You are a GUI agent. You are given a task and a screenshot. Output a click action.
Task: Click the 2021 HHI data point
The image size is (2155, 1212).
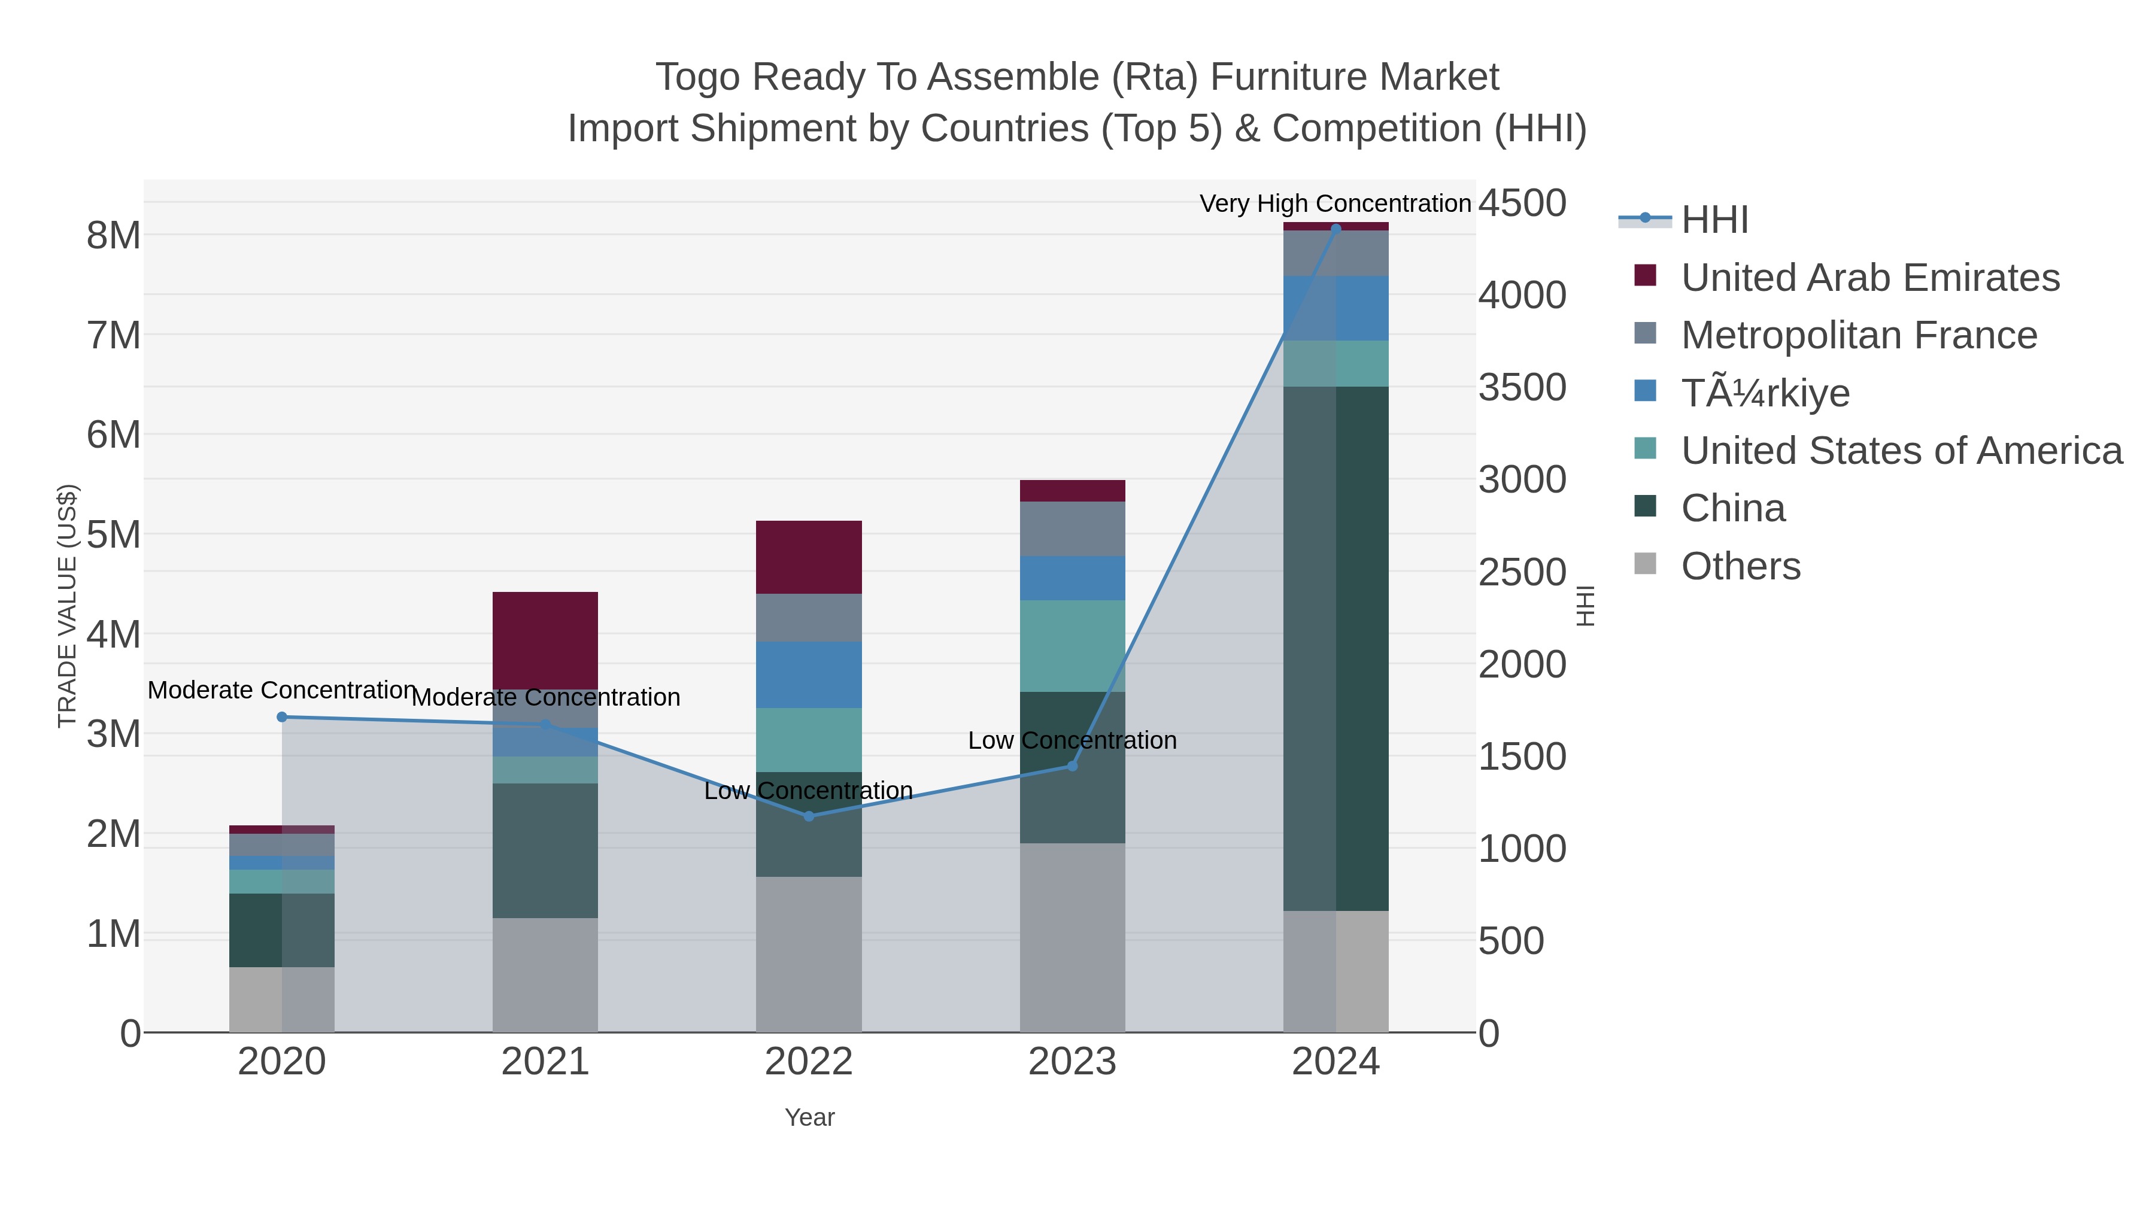point(545,724)
